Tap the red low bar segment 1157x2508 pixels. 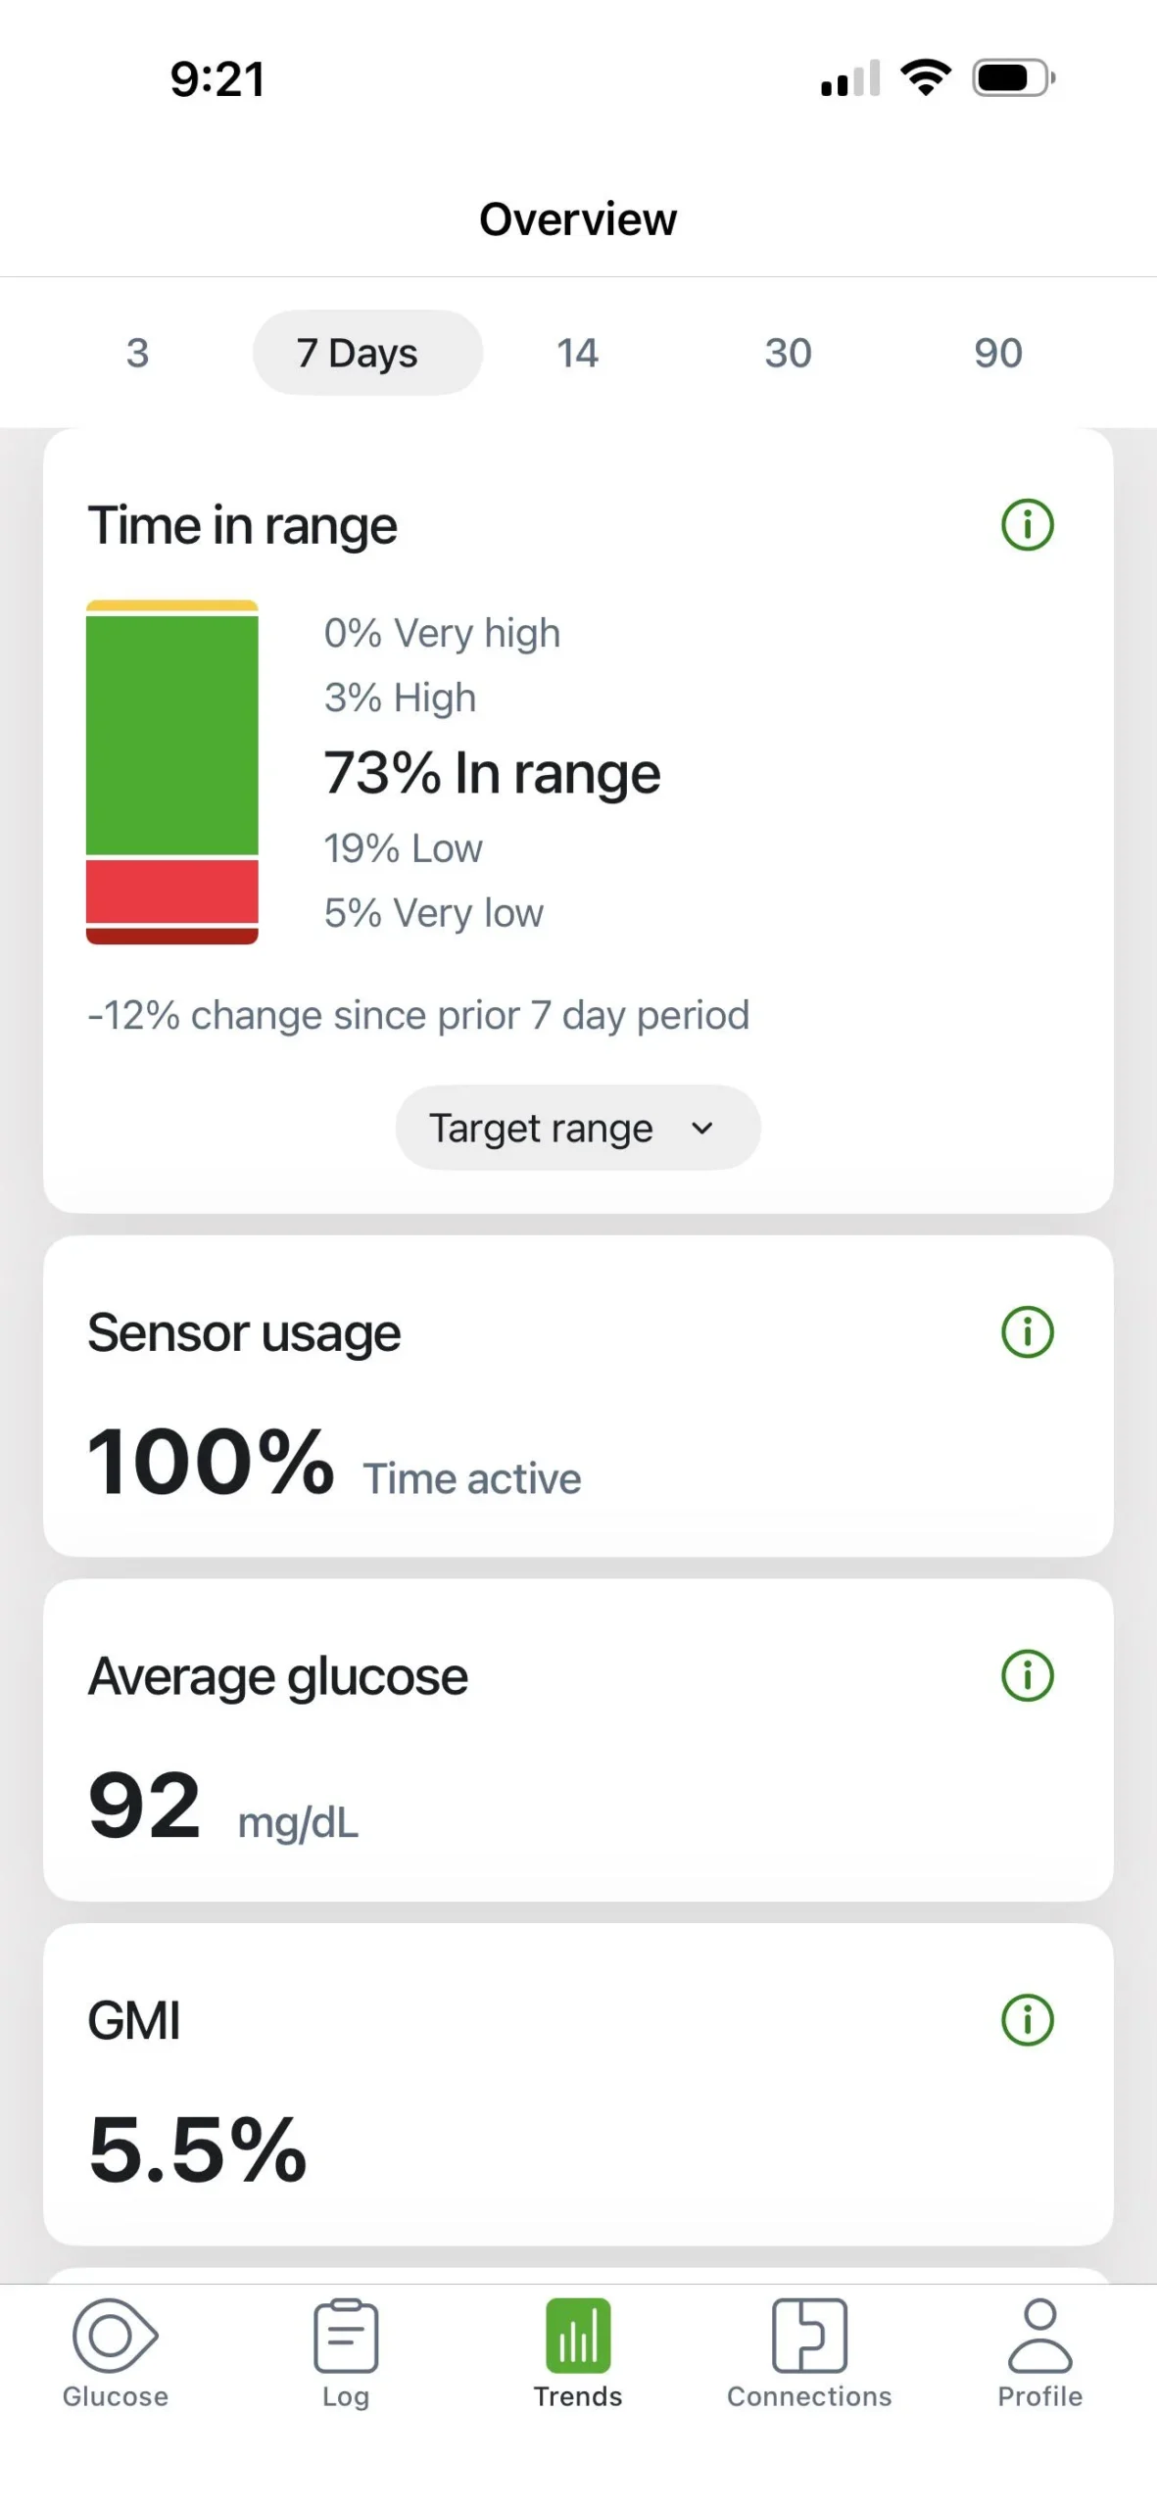point(172,891)
